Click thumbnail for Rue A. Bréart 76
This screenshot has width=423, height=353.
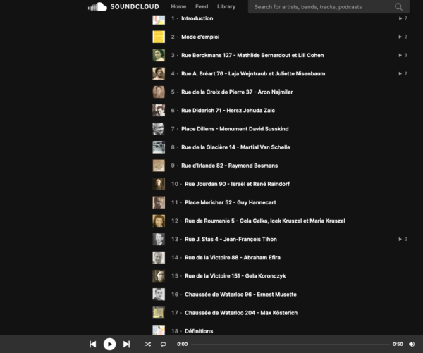(159, 73)
